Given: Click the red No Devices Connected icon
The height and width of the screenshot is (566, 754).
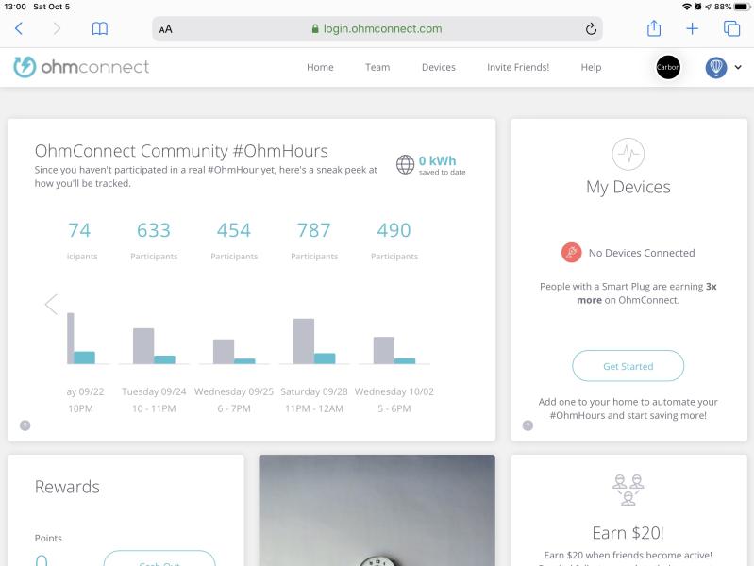Looking at the screenshot, I should 571,253.
